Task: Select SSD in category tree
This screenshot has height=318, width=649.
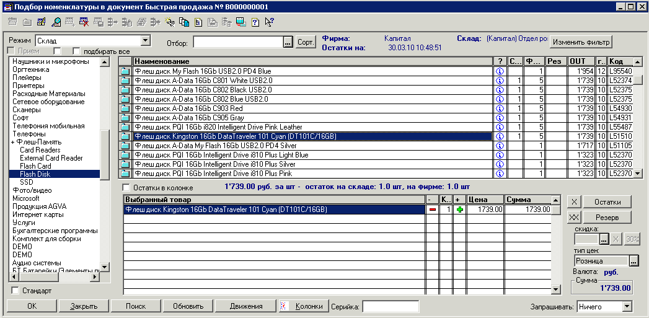Action: point(27,182)
